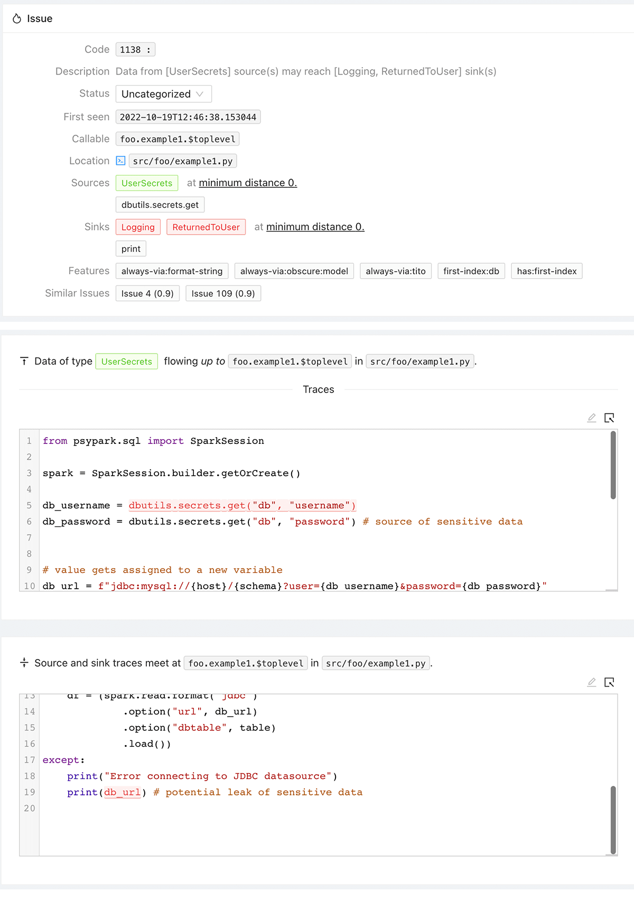Open the sources minimum distance 0 link
This screenshot has width=634, height=900.
tap(248, 183)
